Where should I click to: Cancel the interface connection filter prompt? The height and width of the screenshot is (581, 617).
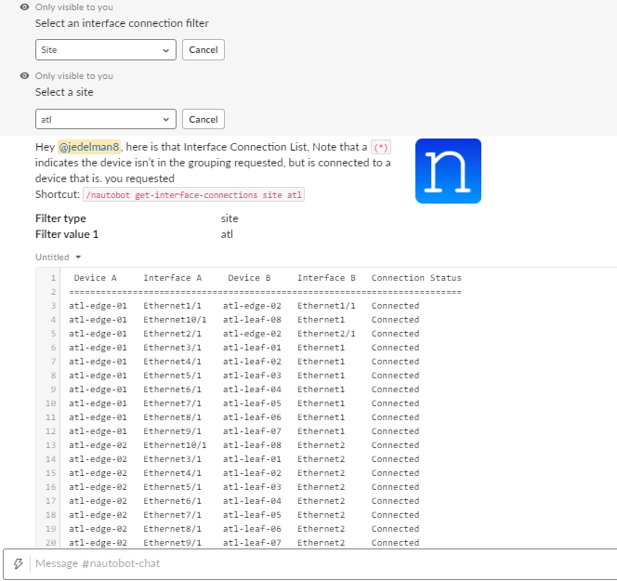(203, 49)
